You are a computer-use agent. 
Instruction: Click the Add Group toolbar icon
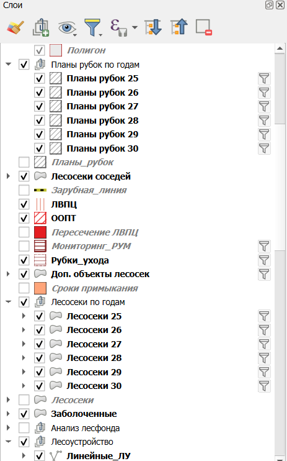coord(40,27)
